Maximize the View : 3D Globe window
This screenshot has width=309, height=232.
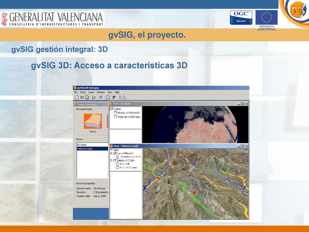tap(243, 104)
